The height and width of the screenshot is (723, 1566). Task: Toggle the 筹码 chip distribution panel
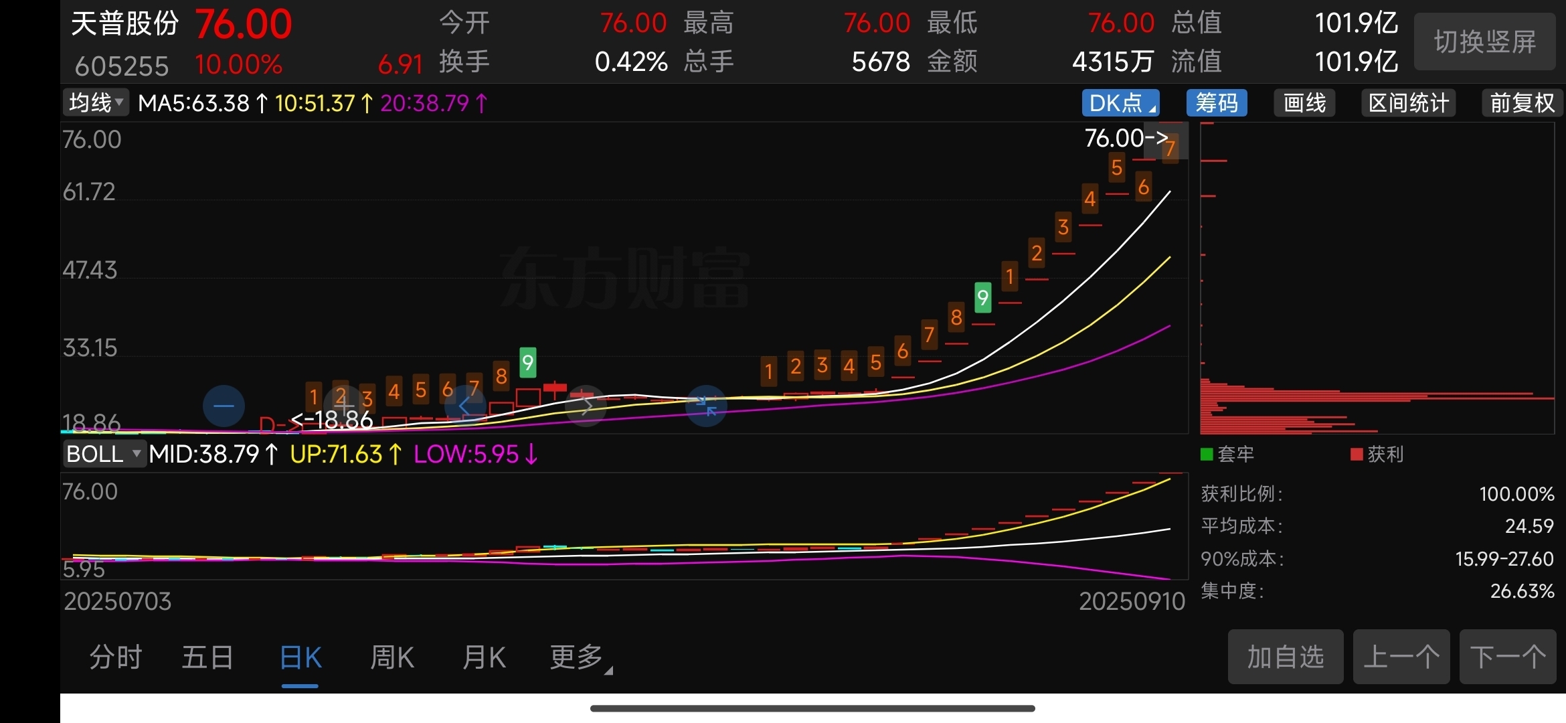click(1216, 103)
